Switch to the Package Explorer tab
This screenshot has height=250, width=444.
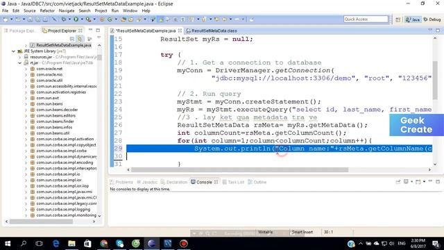coord(19,31)
